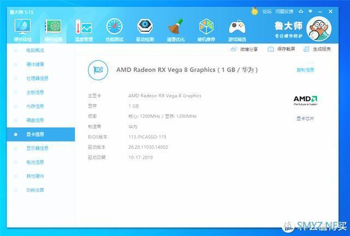Click the 制造商 value 华为

pyautogui.click(x=133, y=127)
